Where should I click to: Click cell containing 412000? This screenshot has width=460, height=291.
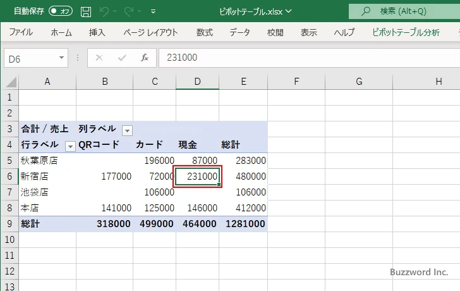[x=243, y=208]
